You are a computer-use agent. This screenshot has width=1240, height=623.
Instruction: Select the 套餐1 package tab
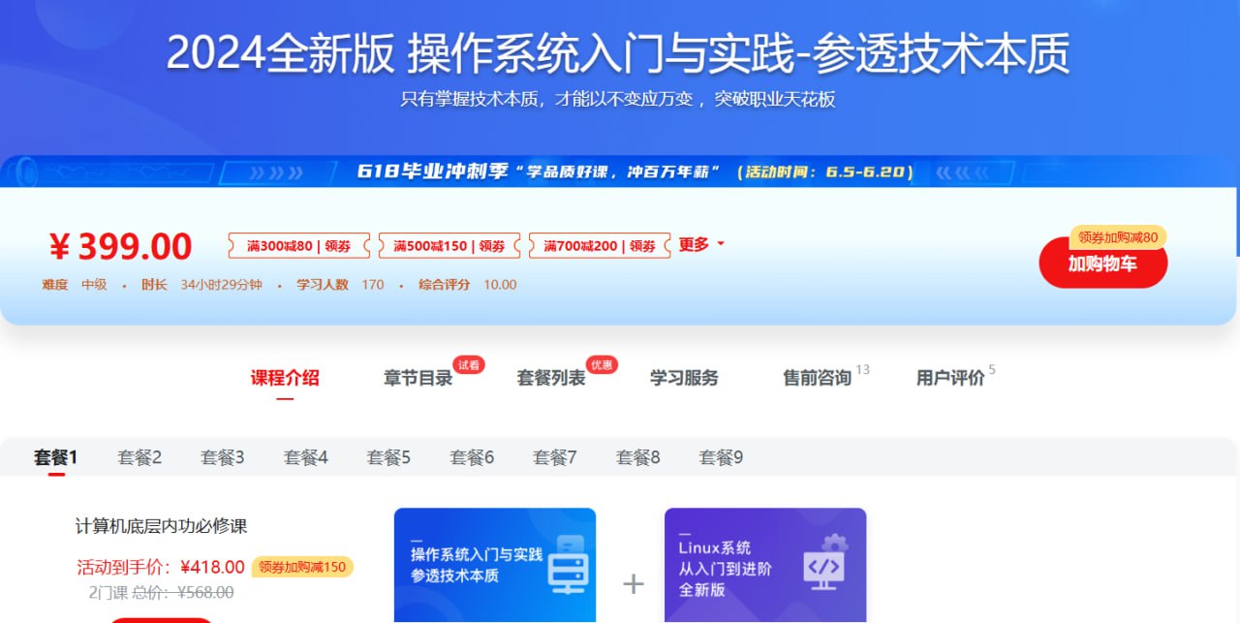point(55,457)
